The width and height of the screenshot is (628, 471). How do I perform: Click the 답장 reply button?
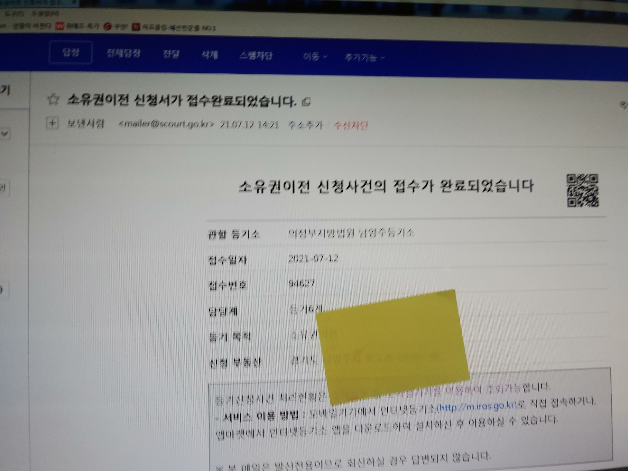(71, 53)
